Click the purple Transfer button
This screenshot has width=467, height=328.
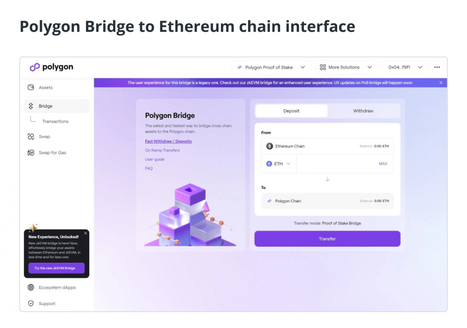click(327, 239)
